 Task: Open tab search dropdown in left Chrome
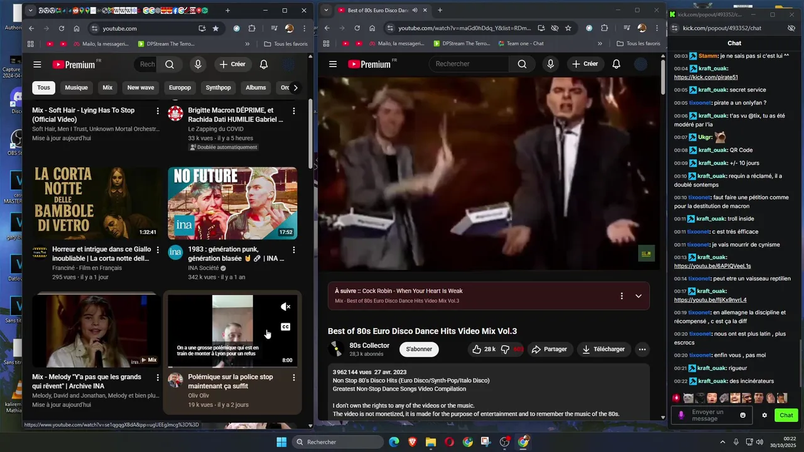pos(31,10)
